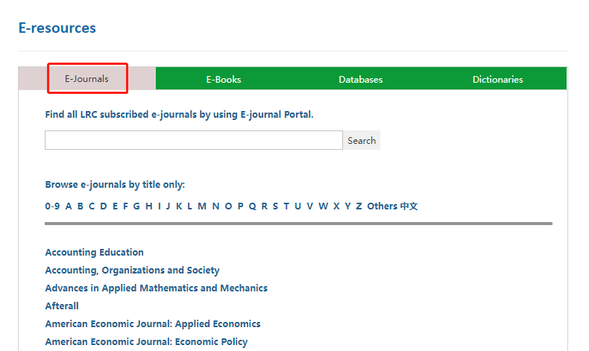Open the Afterall journal link

point(62,306)
